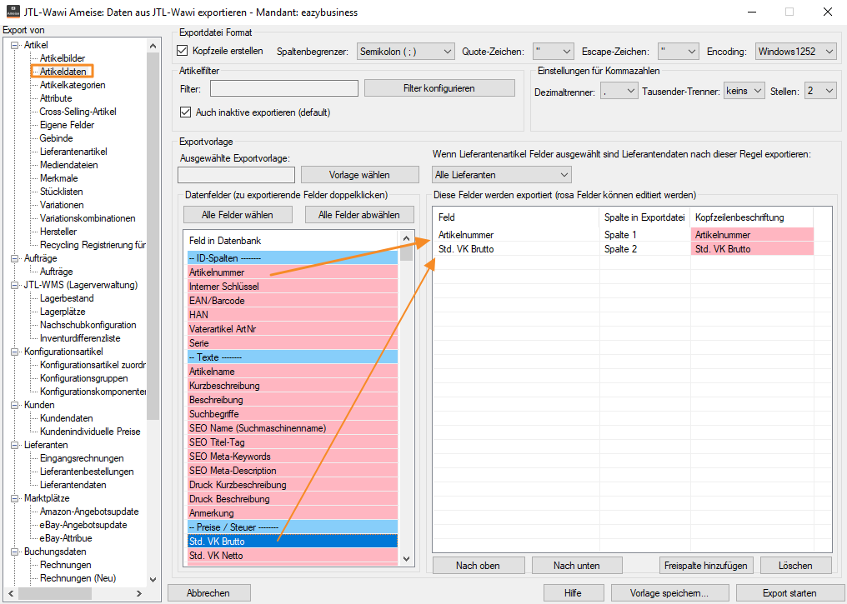Toggle the Kopfzeile erstellen checkbox
Image resolution: width=847 pixels, height=604 pixels.
click(183, 51)
